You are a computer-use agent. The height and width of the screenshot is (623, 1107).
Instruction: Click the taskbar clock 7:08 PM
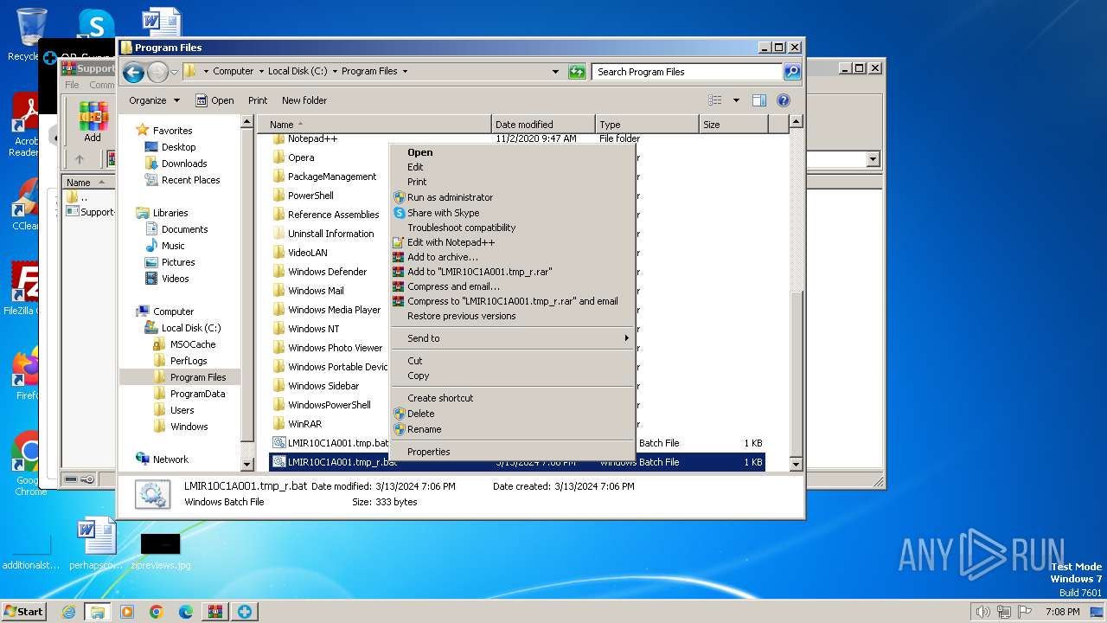[x=1062, y=612]
